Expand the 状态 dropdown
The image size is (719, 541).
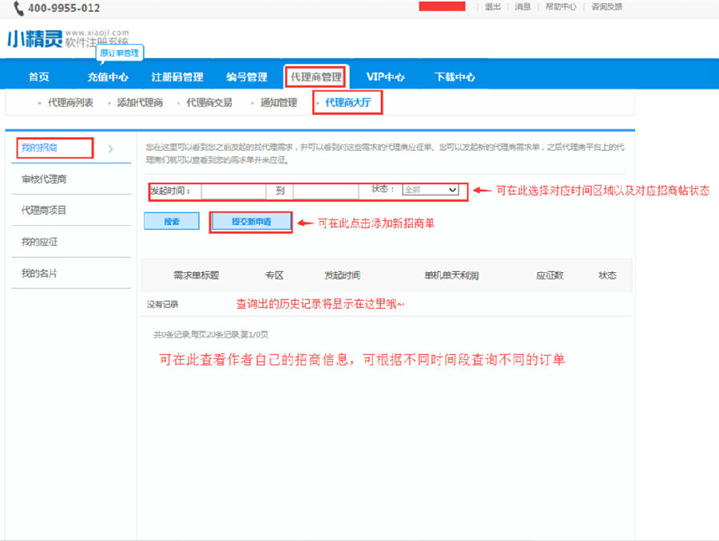click(x=431, y=190)
